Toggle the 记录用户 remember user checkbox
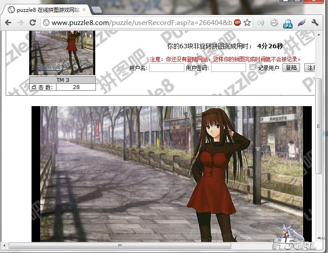 pos(253,67)
